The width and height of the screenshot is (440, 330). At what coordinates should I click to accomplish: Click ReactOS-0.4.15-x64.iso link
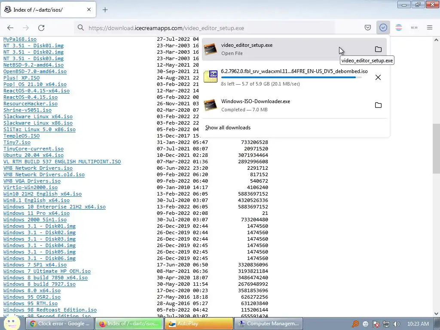coord(37,91)
